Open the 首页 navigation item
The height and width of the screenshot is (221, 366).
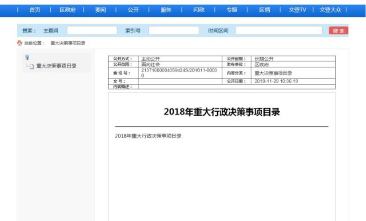coord(34,10)
